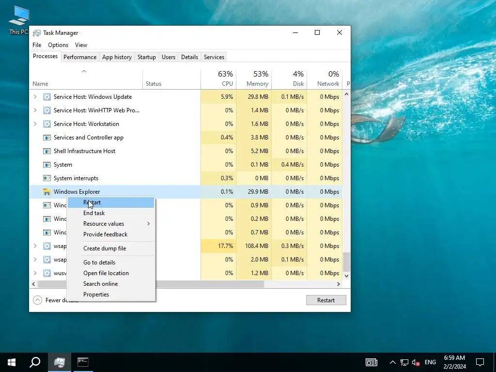Open This PC desktop icon
Viewport: 496px width, 372px height.
pos(19,20)
